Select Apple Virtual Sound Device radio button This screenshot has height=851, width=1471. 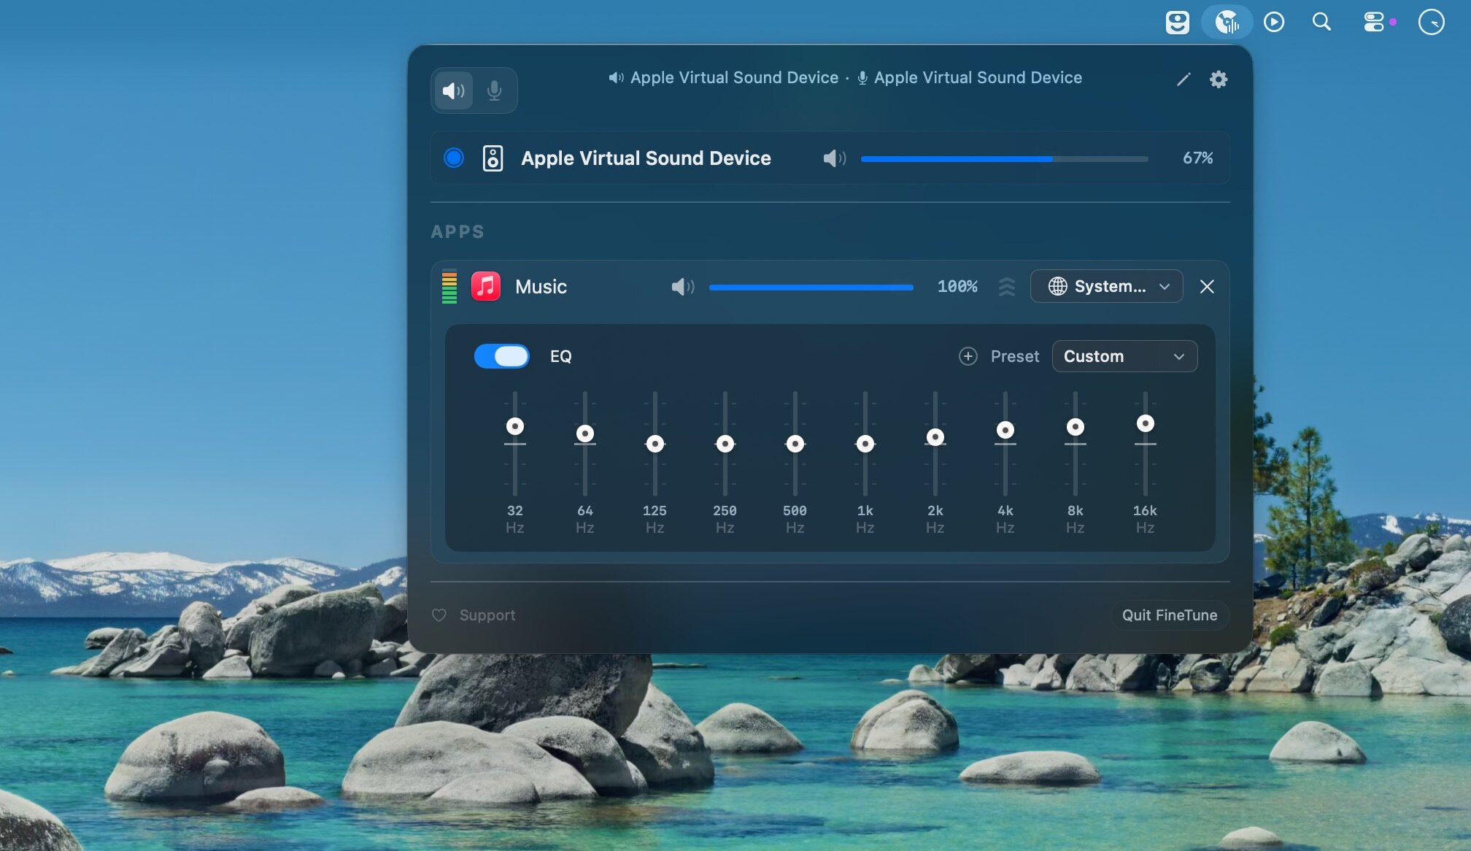click(454, 158)
